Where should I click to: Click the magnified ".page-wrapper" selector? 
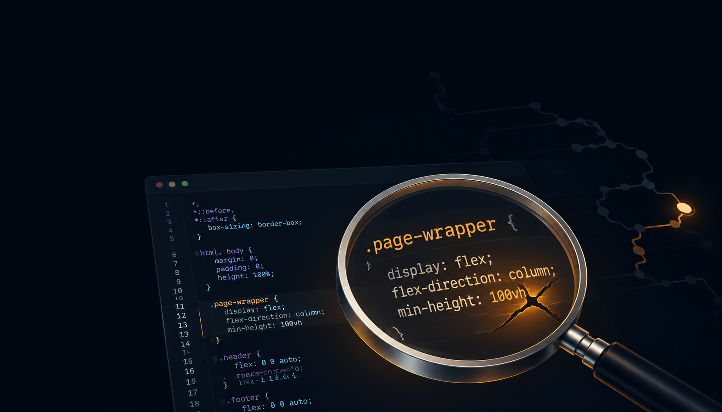point(430,235)
